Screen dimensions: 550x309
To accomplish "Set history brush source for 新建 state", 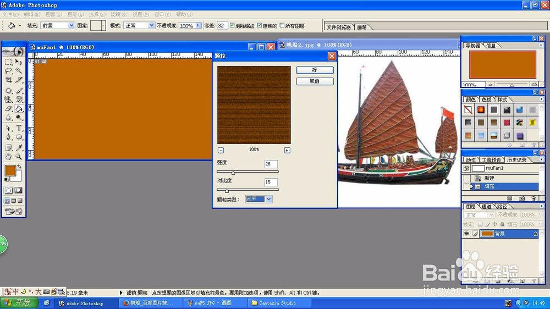I will [466, 178].
